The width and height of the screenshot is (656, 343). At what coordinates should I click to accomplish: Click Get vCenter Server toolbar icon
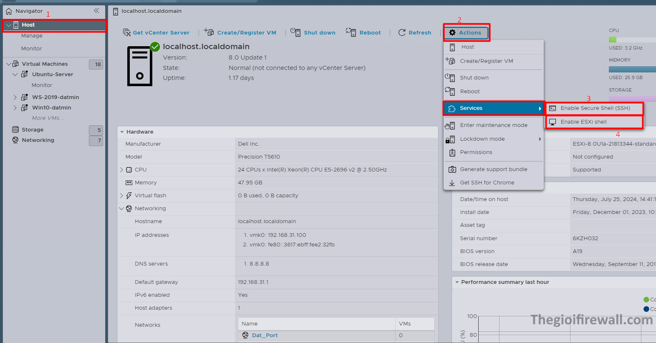(127, 32)
